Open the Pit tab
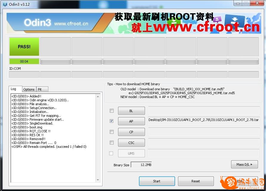266x191 pixels. click(42, 89)
